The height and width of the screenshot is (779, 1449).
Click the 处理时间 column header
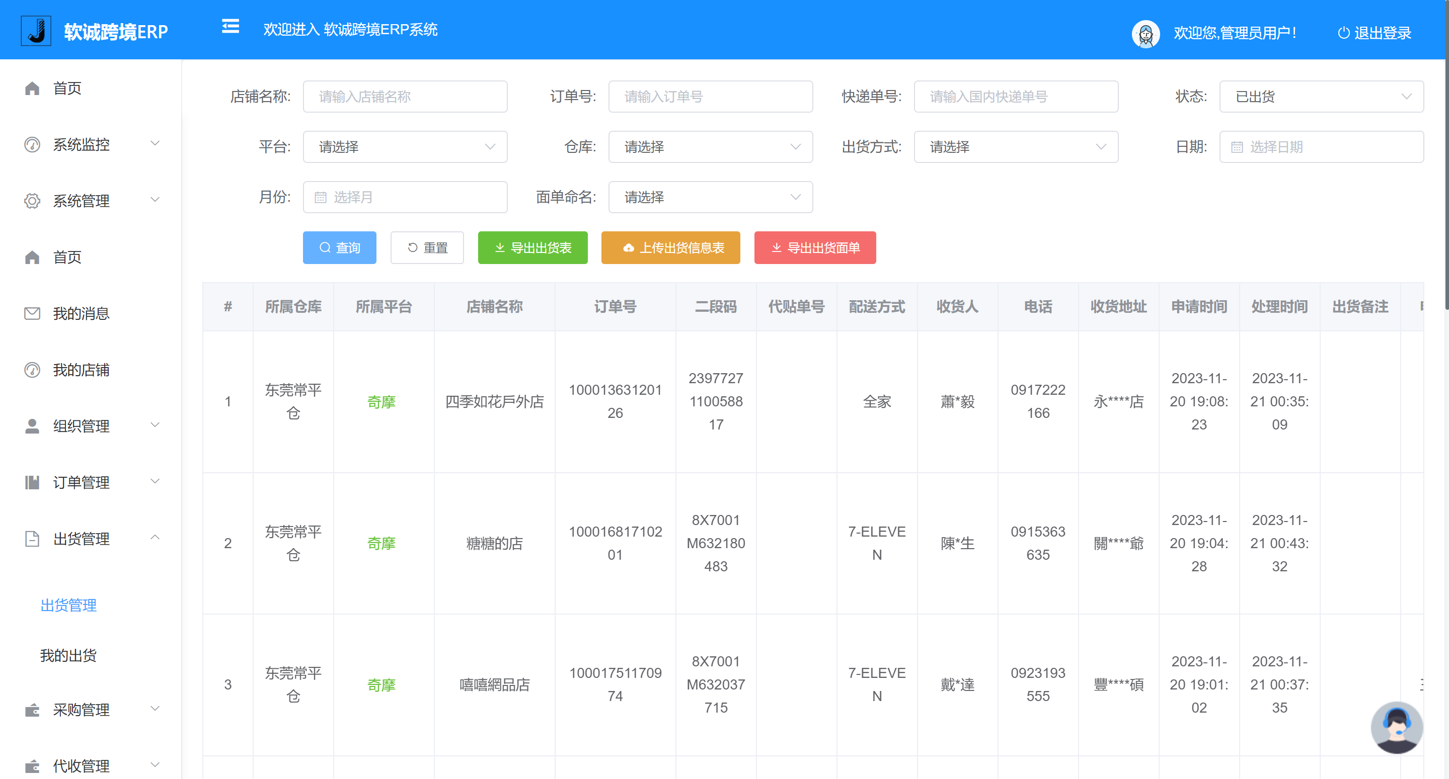pyautogui.click(x=1279, y=306)
